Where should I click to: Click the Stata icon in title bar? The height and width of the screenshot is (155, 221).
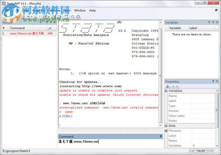pyautogui.click(x=4, y=3)
